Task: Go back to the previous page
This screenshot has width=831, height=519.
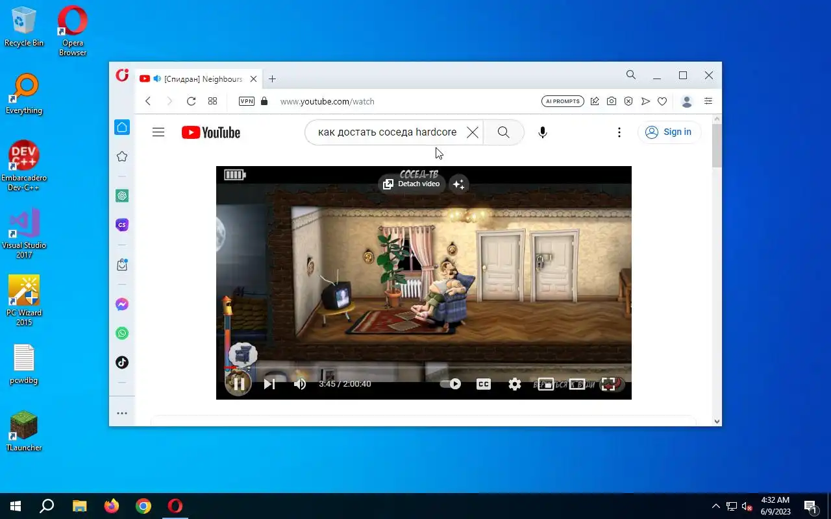Action: [148, 101]
